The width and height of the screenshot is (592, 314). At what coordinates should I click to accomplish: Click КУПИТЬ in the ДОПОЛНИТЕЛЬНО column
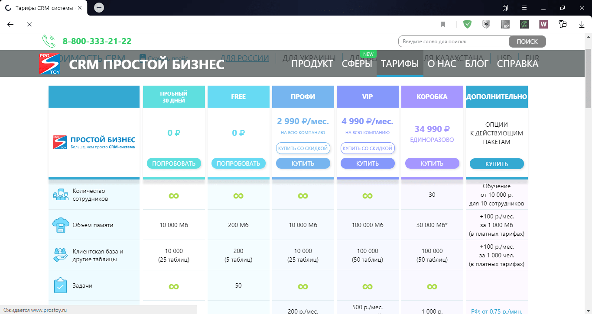(497, 164)
